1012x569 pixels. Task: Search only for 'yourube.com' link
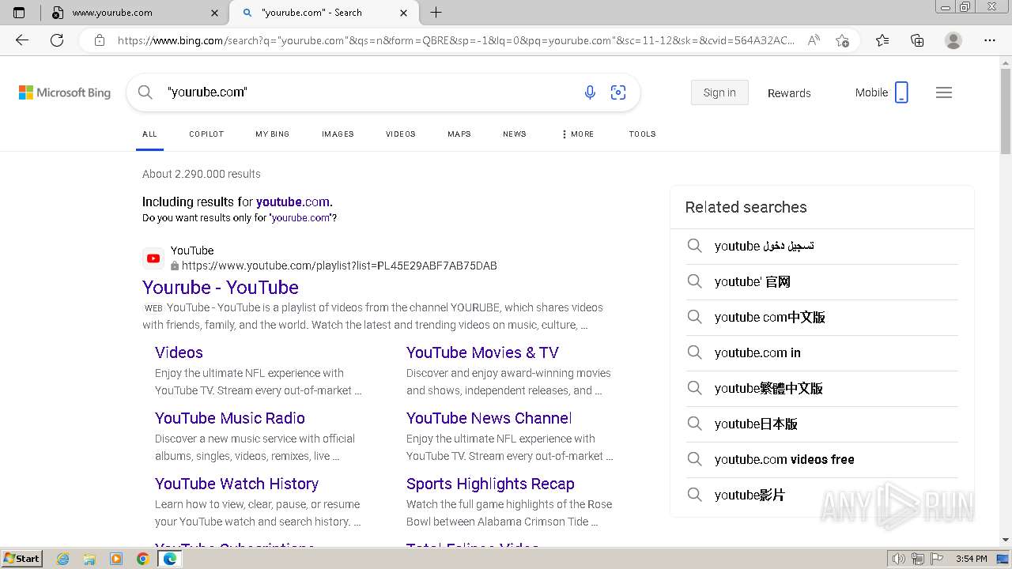301,218
